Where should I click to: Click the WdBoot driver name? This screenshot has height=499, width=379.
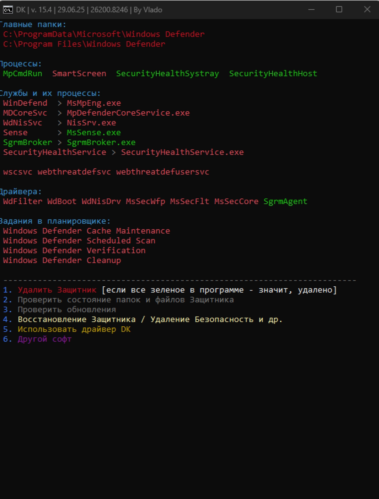[x=62, y=201]
